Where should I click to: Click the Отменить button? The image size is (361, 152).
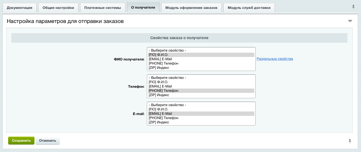[x=47, y=141]
